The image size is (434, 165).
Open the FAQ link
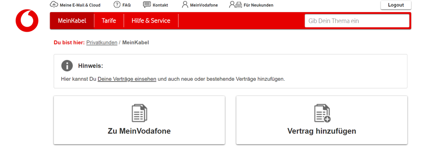click(127, 5)
